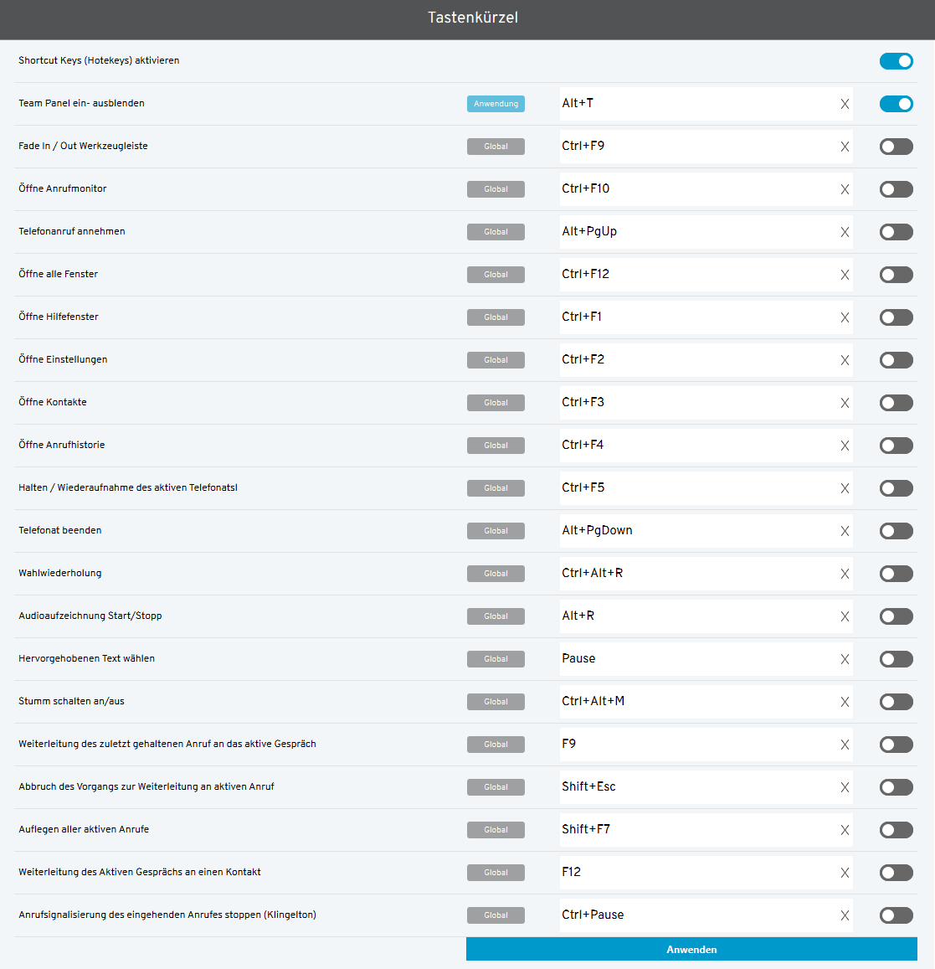
Task: Delete the Shift+Esc shortcut using its X icon
Action: (x=845, y=787)
